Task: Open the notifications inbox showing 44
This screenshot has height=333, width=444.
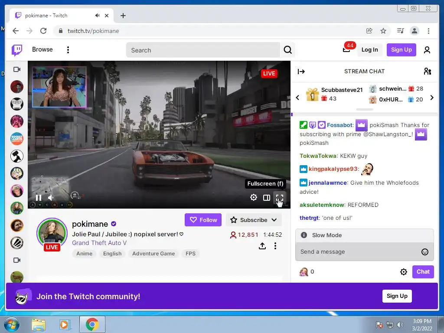Action: pyautogui.click(x=346, y=49)
